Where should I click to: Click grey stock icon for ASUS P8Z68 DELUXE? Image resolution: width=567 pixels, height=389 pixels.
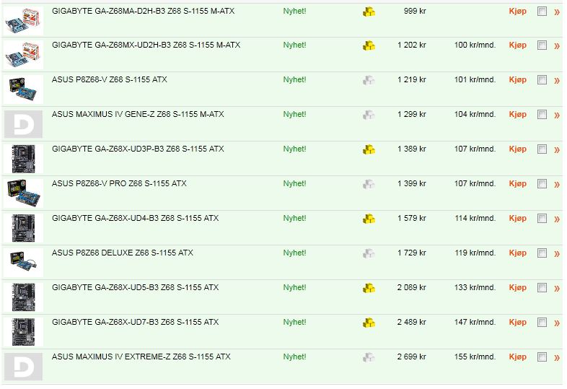coord(369,253)
